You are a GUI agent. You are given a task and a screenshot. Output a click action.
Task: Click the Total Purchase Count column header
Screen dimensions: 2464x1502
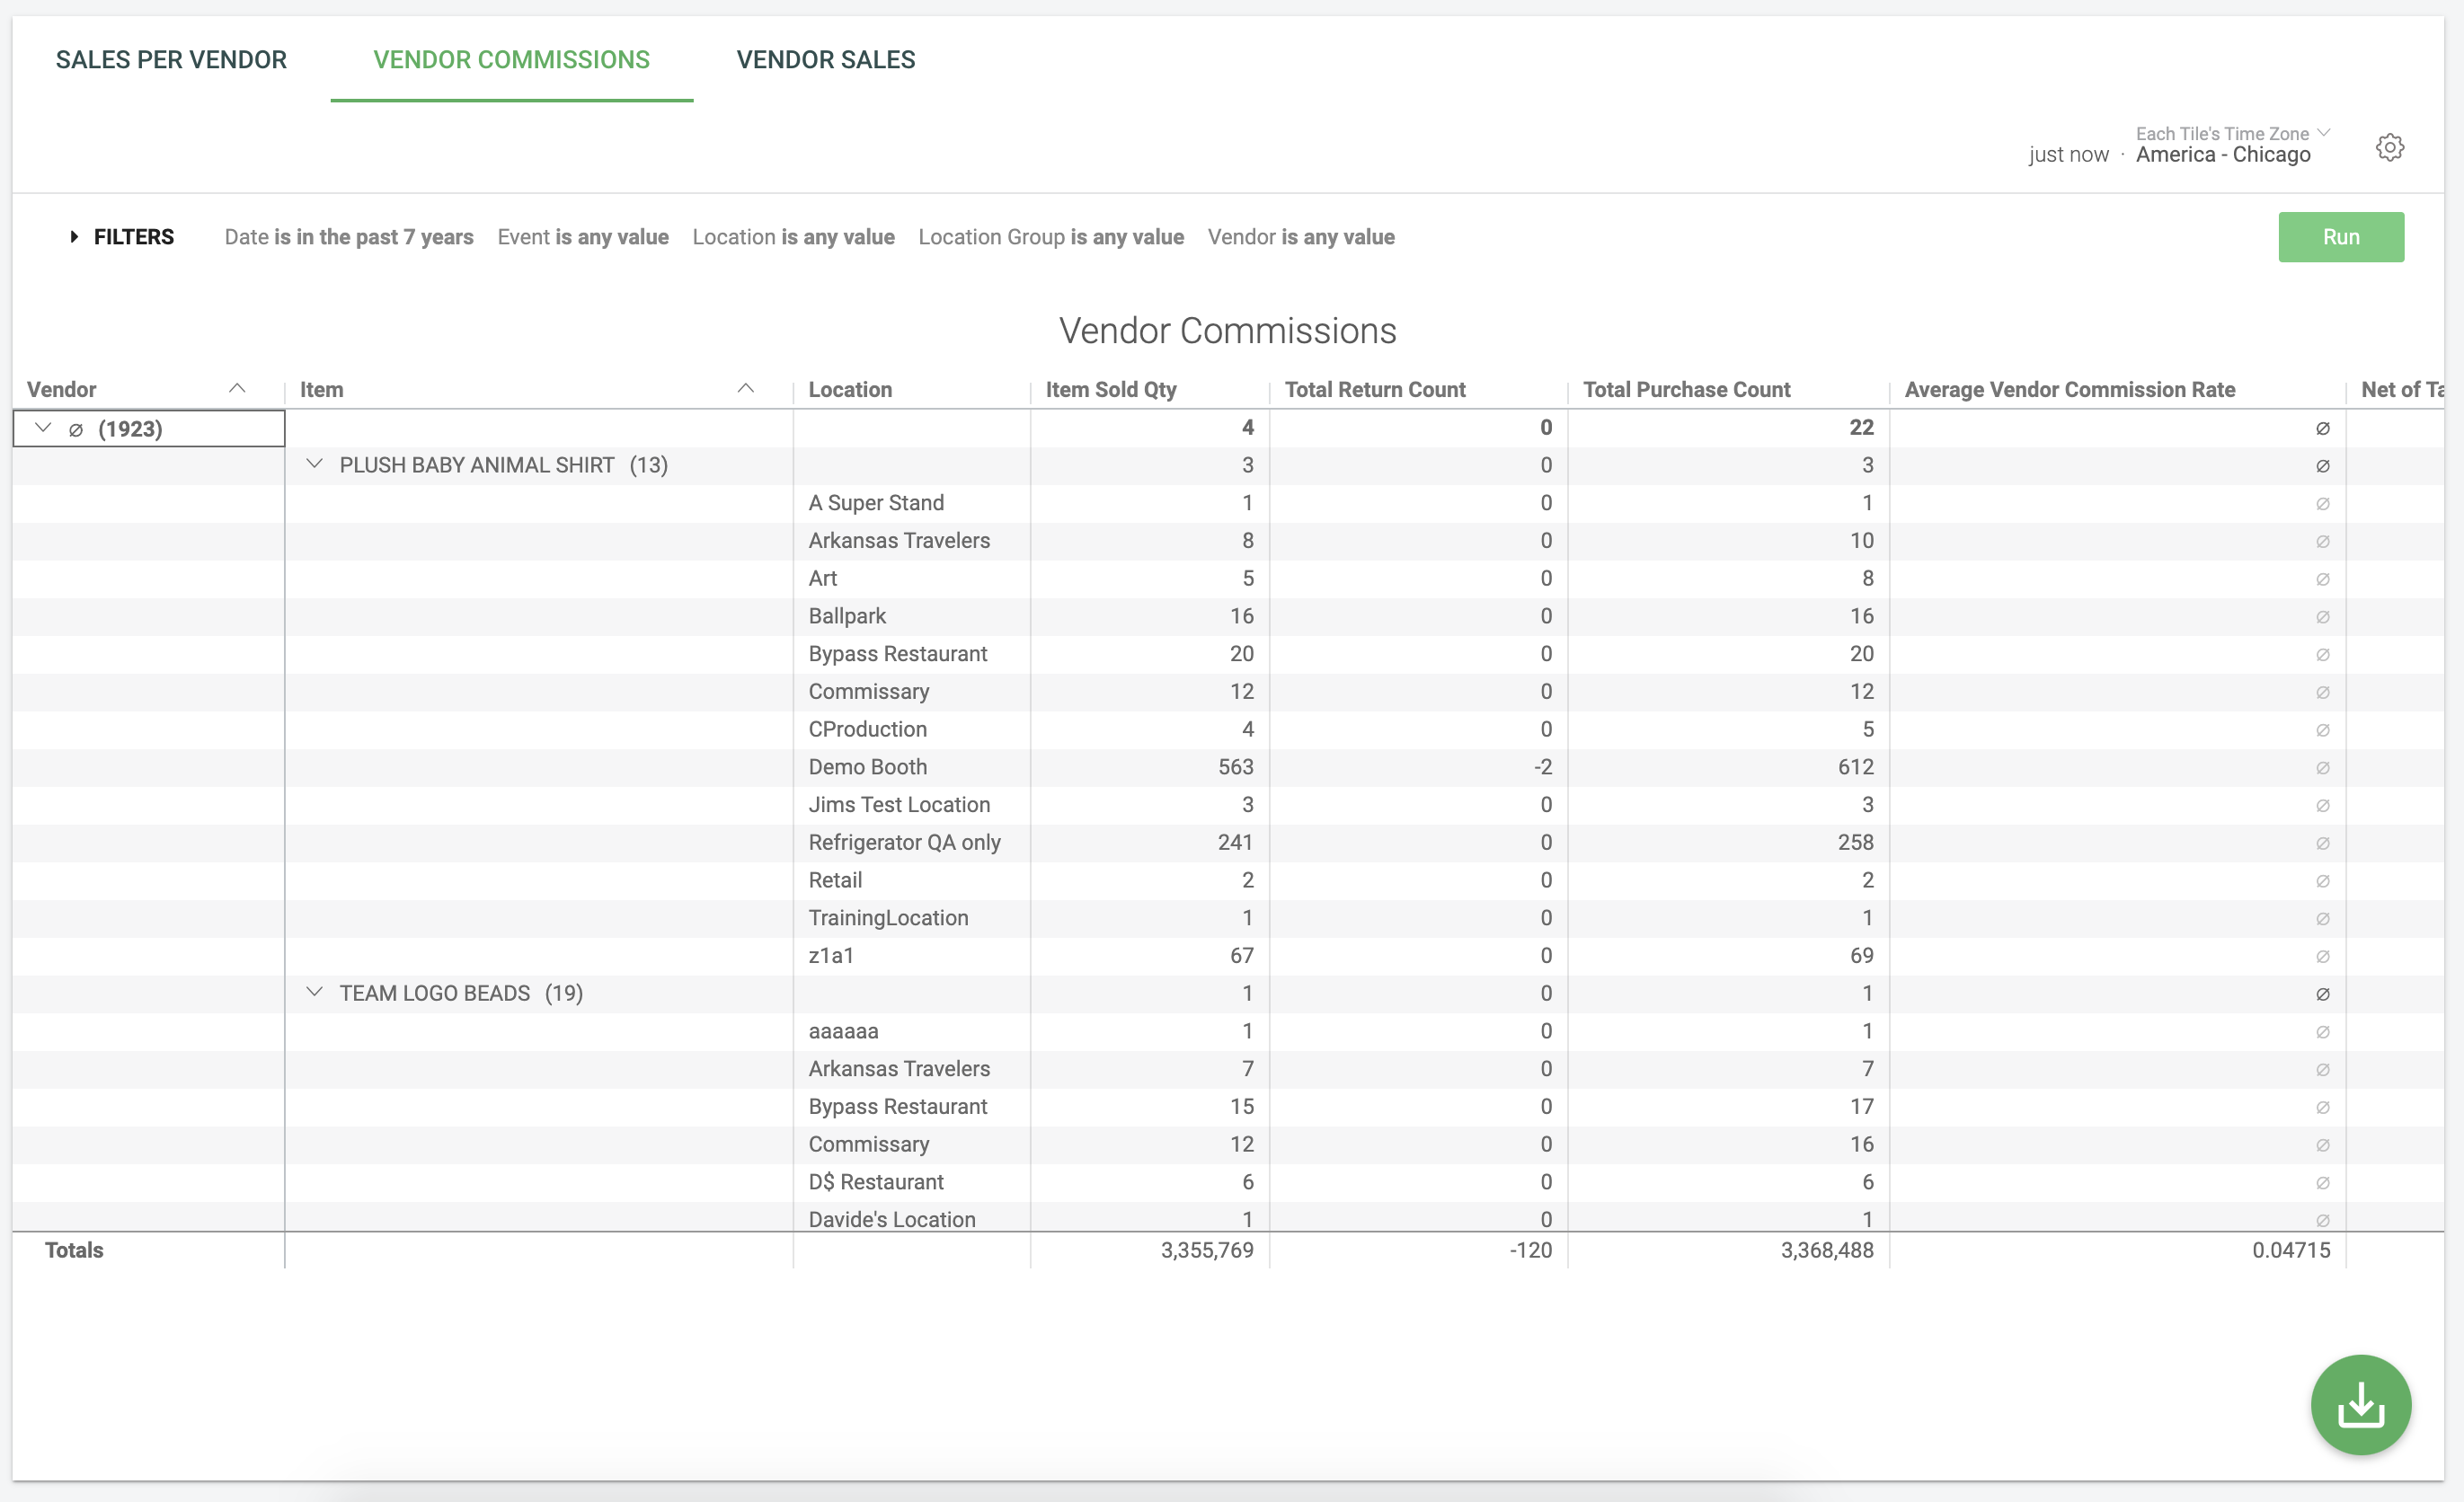(x=1686, y=390)
